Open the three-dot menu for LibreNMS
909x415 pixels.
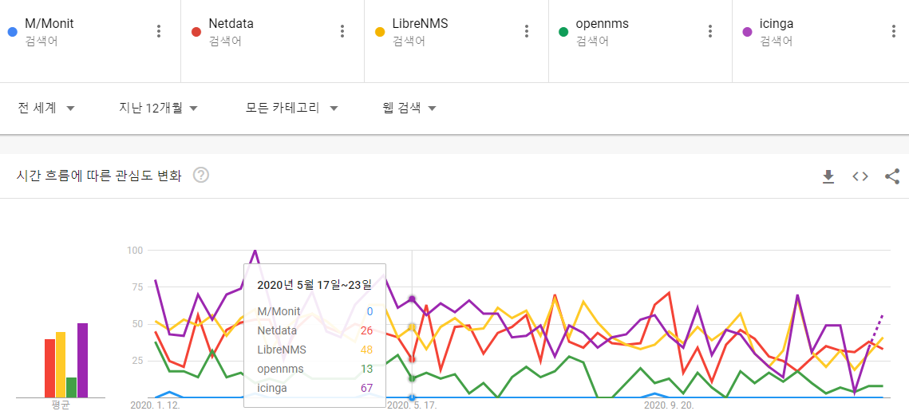527,31
